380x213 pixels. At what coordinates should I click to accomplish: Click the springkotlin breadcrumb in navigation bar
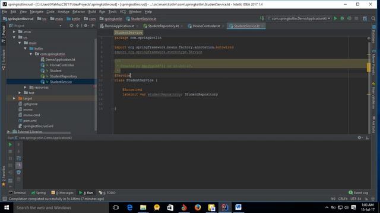coord(111,18)
